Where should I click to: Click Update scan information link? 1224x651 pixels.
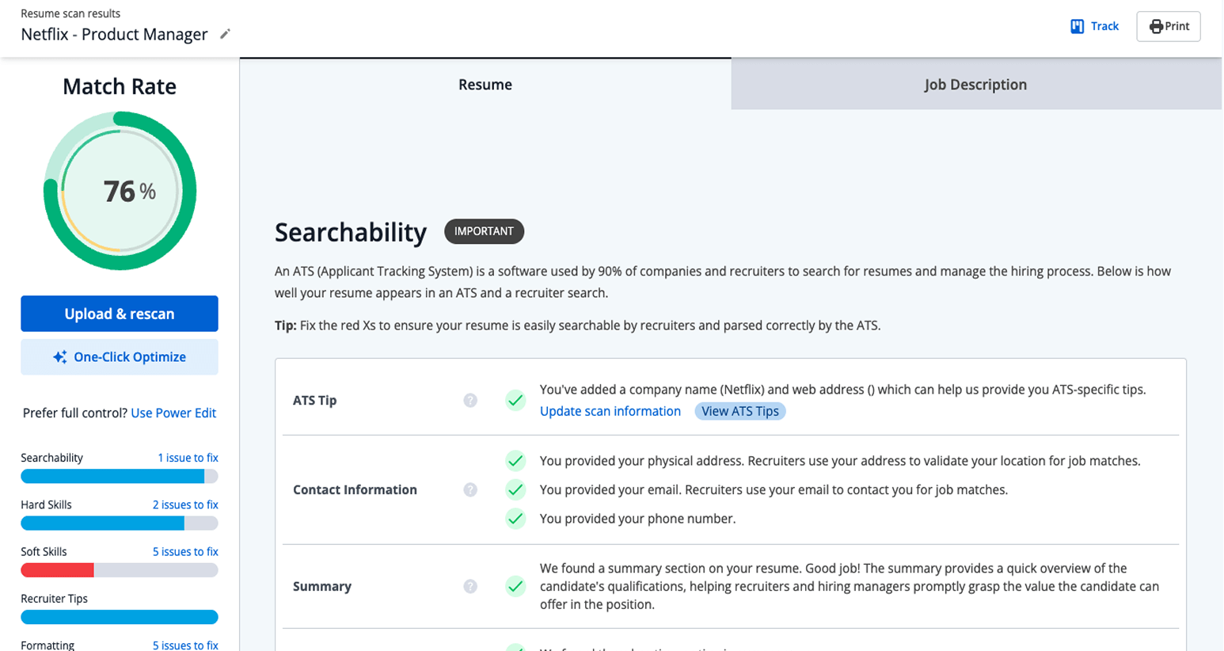610,411
